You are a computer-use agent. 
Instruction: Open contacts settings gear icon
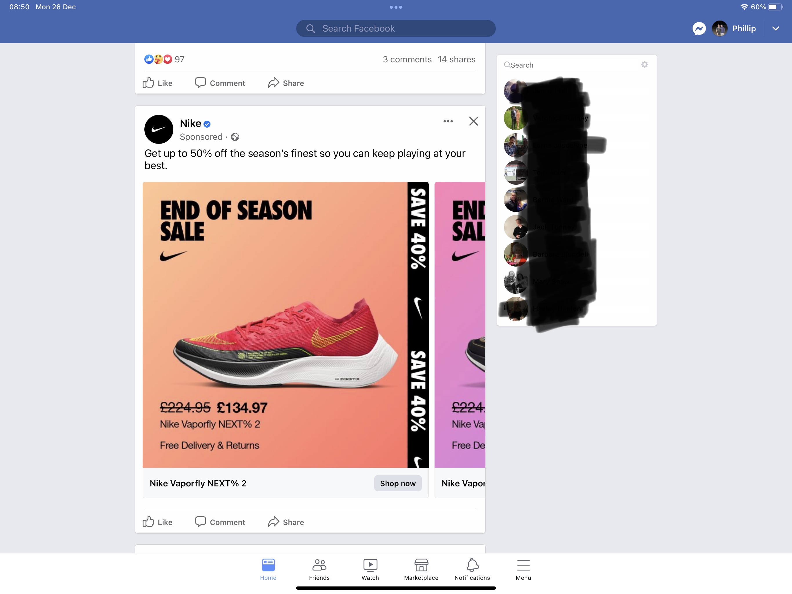pos(644,64)
